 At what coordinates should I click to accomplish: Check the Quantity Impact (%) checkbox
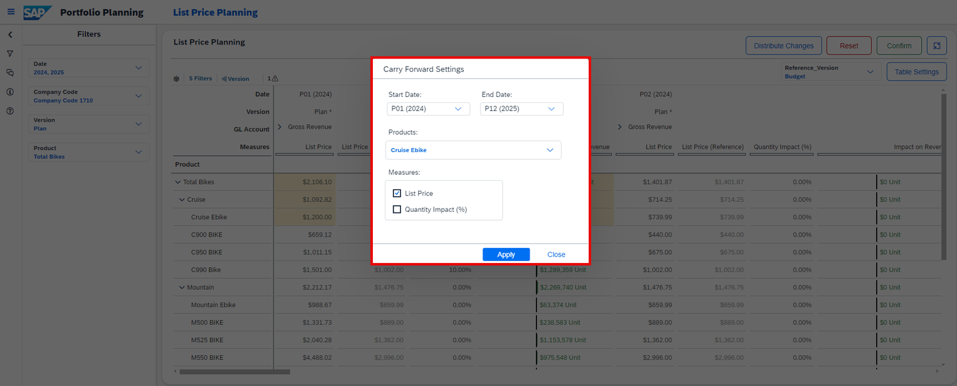tap(397, 209)
